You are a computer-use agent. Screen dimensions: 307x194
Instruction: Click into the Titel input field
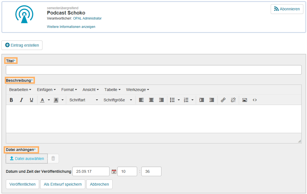(154, 70)
